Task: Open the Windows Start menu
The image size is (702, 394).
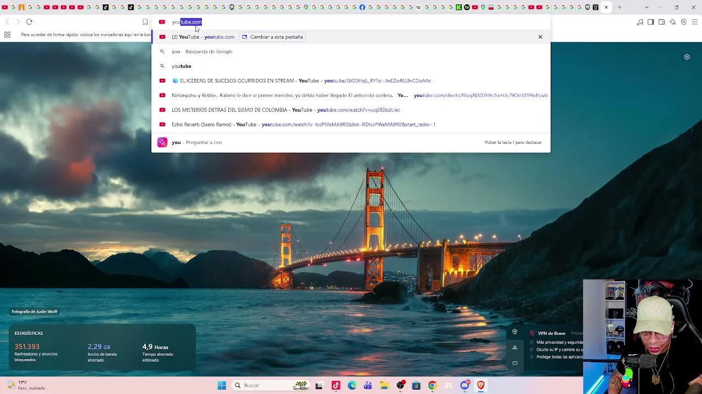Action: pos(222,385)
